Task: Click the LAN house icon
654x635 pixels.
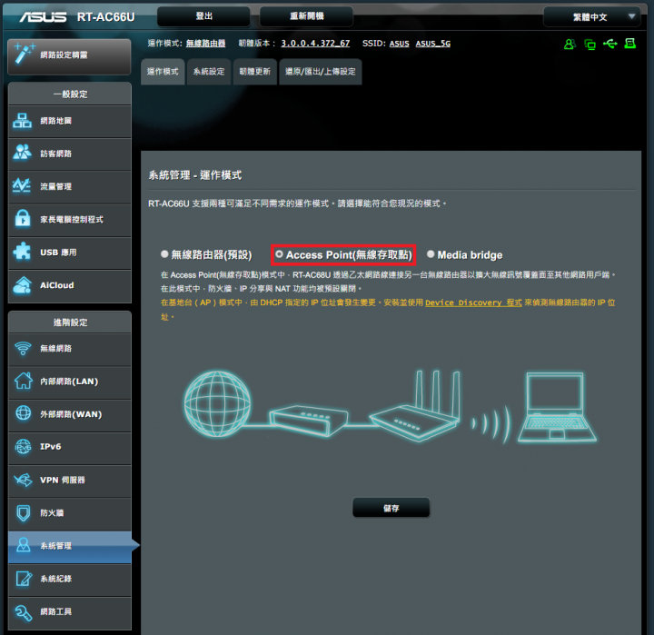Action: (x=24, y=381)
